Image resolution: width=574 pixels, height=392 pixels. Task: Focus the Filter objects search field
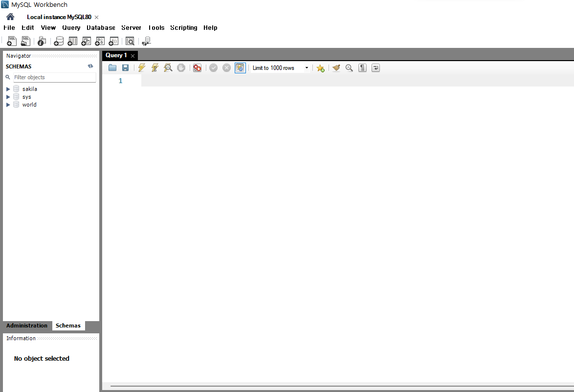55,77
